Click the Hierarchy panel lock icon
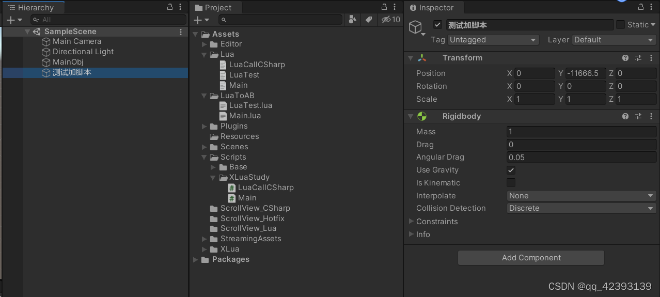Screen dimensions: 660x297 click(x=170, y=7)
